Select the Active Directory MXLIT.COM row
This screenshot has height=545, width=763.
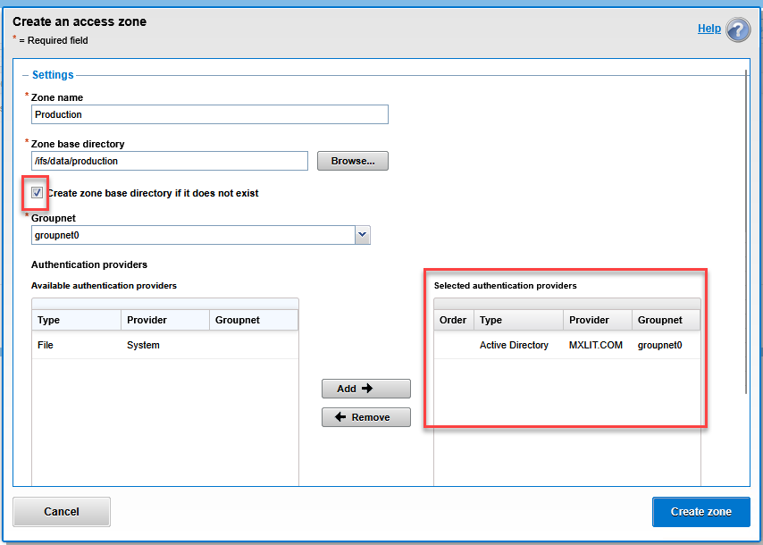tap(567, 345)
